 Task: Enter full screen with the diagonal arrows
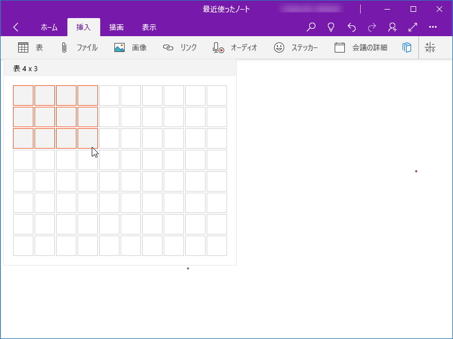412,27
